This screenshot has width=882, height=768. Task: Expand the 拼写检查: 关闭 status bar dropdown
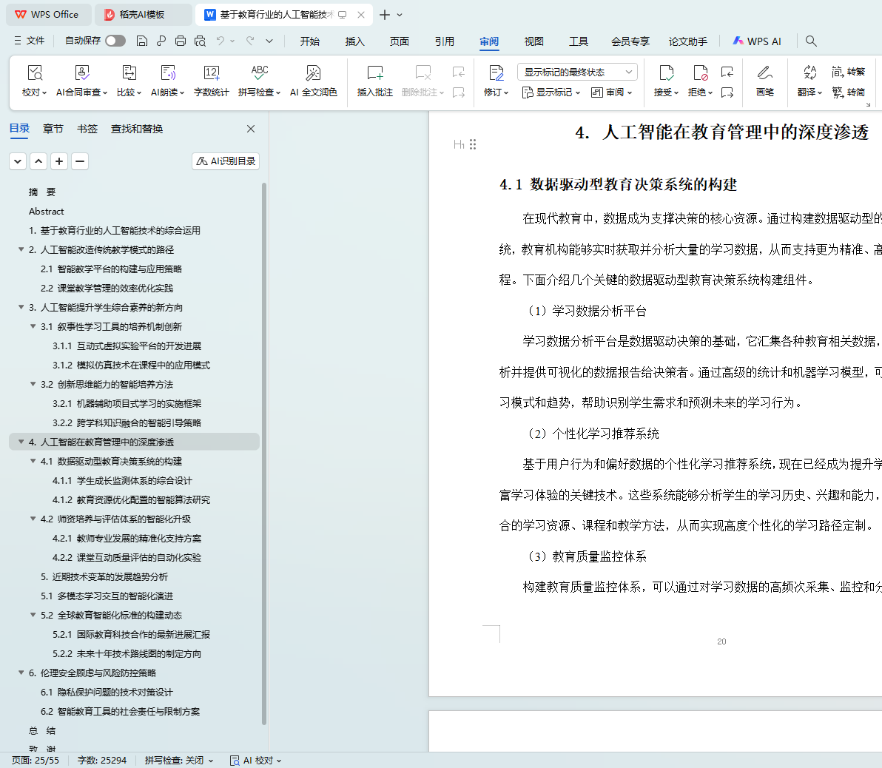(179, 760)
